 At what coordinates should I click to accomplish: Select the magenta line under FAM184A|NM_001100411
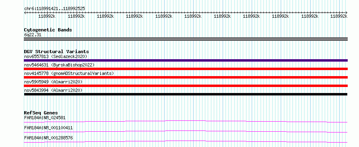pos(186,131)
